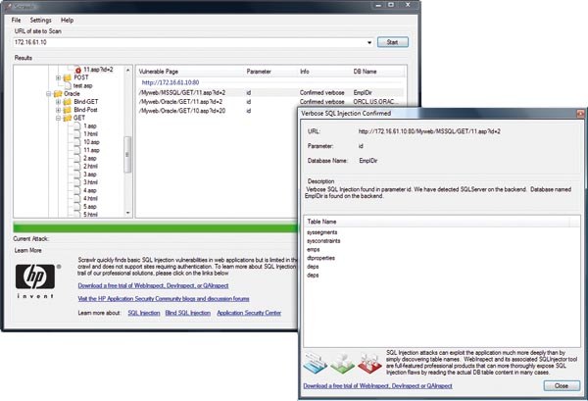Click the green product icon in dialog
The image size is (588, 401).
342,363
